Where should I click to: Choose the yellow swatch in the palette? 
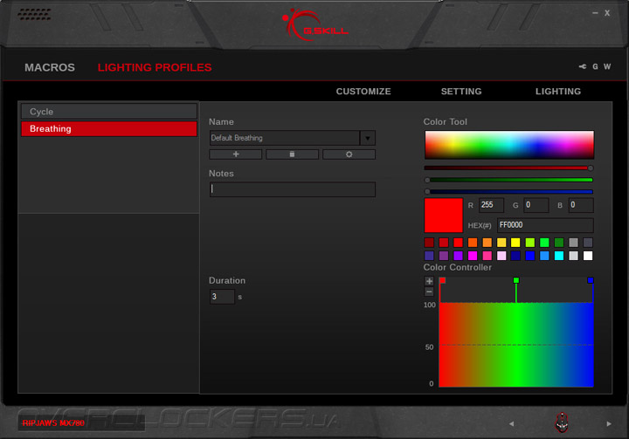(x=515, y=242)
